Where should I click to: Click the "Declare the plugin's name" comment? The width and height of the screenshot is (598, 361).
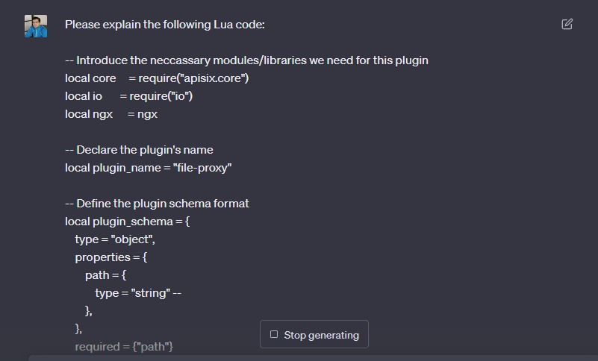139,150
